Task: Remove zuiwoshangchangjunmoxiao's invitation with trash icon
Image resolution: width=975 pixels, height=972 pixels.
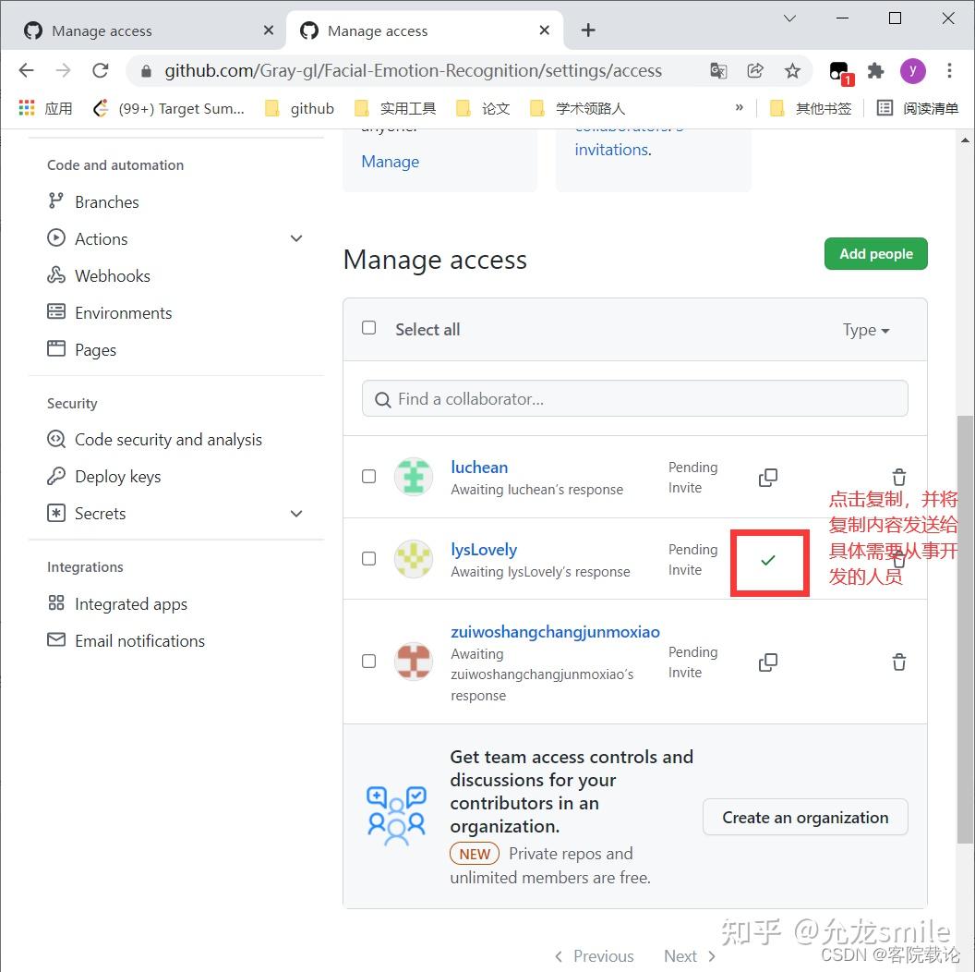Action: pos(898,662)
